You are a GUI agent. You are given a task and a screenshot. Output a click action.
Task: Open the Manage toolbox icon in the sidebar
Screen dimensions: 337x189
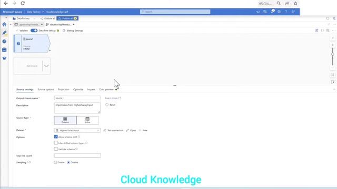point(4,50)
